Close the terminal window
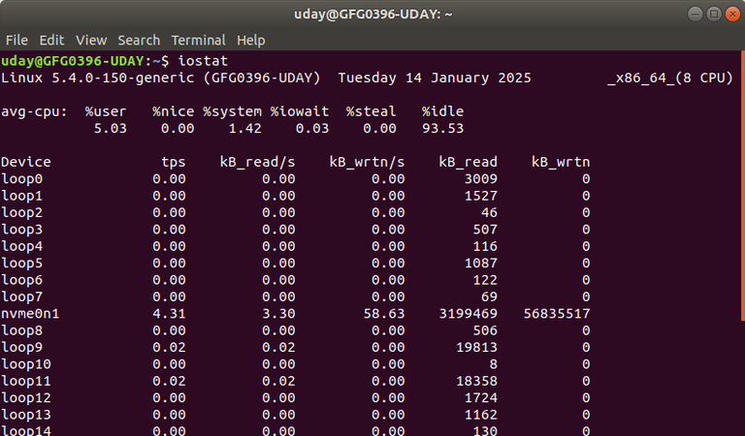This screenshot has width=745, height=436. click(x=732, y=14)
